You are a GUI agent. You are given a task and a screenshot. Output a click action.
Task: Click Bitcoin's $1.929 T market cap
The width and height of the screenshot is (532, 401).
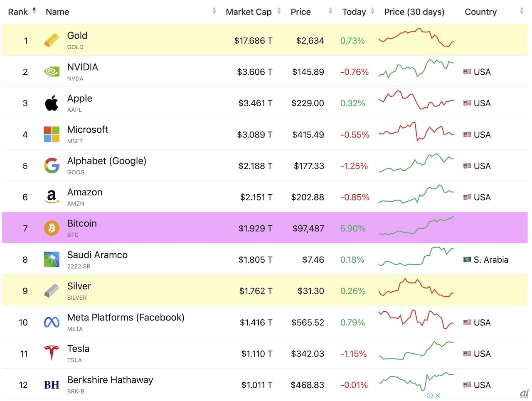click(x=255, y=228)
